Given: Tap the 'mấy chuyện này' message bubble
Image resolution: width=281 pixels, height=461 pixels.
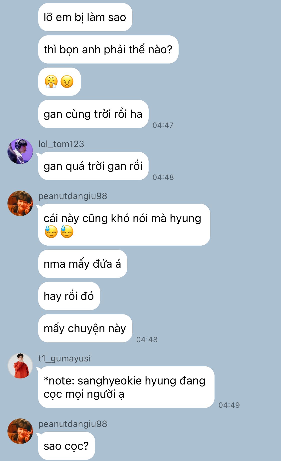Looking at the screenshot, I should coord(85,328).
